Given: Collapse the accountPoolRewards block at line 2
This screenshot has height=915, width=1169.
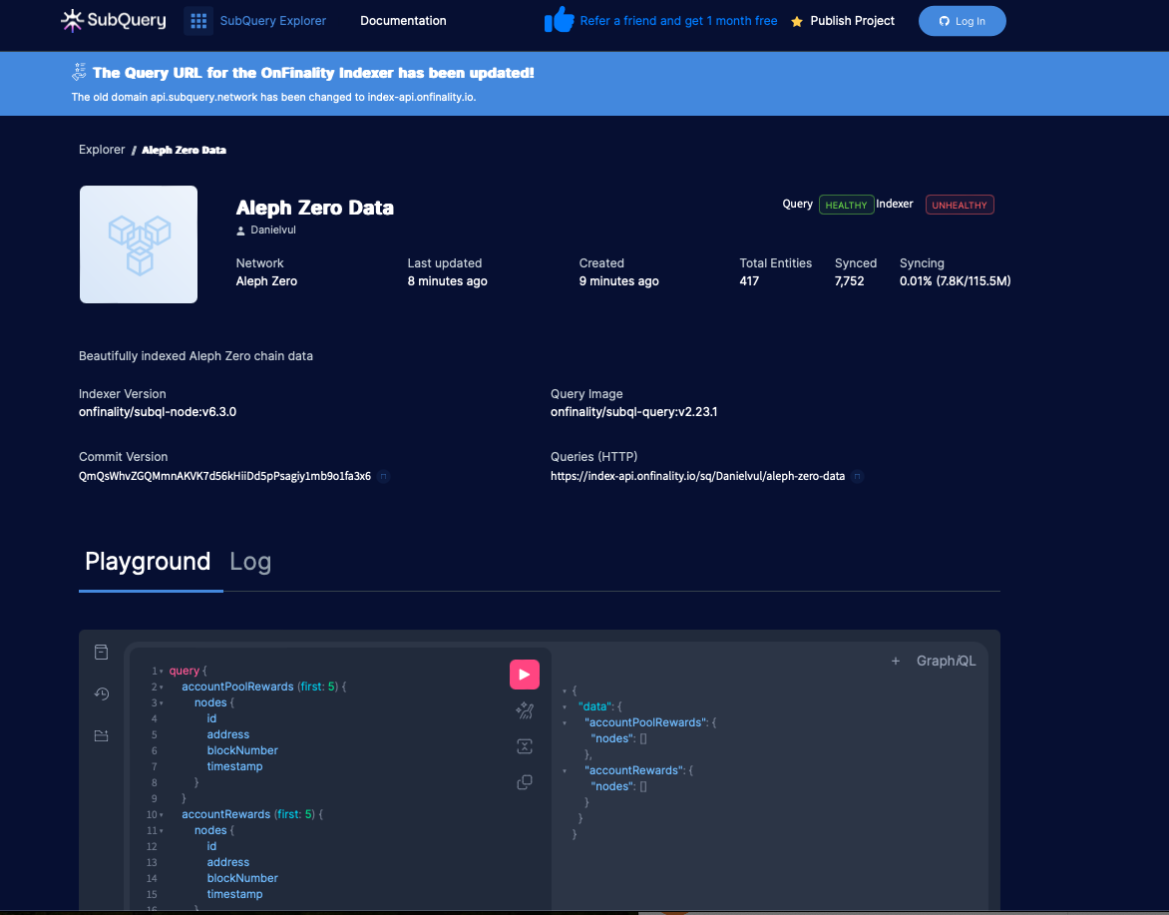Looking at the screenshot, I should (x=161, y=687).
